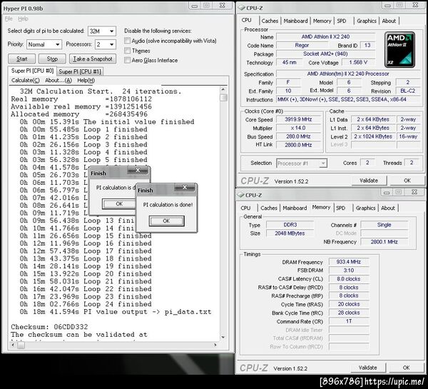Select Mainboard tab in upper CPU-Z window
The width and height of the screenshot is (428, 389).
click(x=295, y=21)
